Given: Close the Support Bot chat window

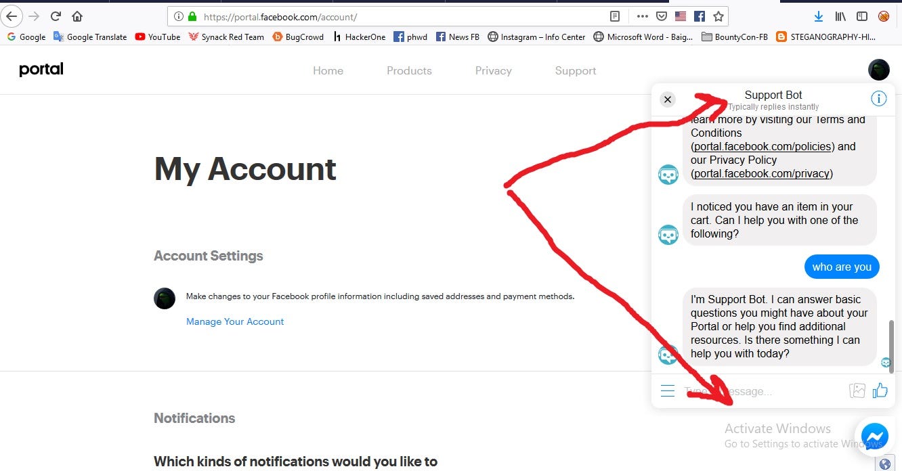Looking at the screenshot, I should (x=668, y=99).
